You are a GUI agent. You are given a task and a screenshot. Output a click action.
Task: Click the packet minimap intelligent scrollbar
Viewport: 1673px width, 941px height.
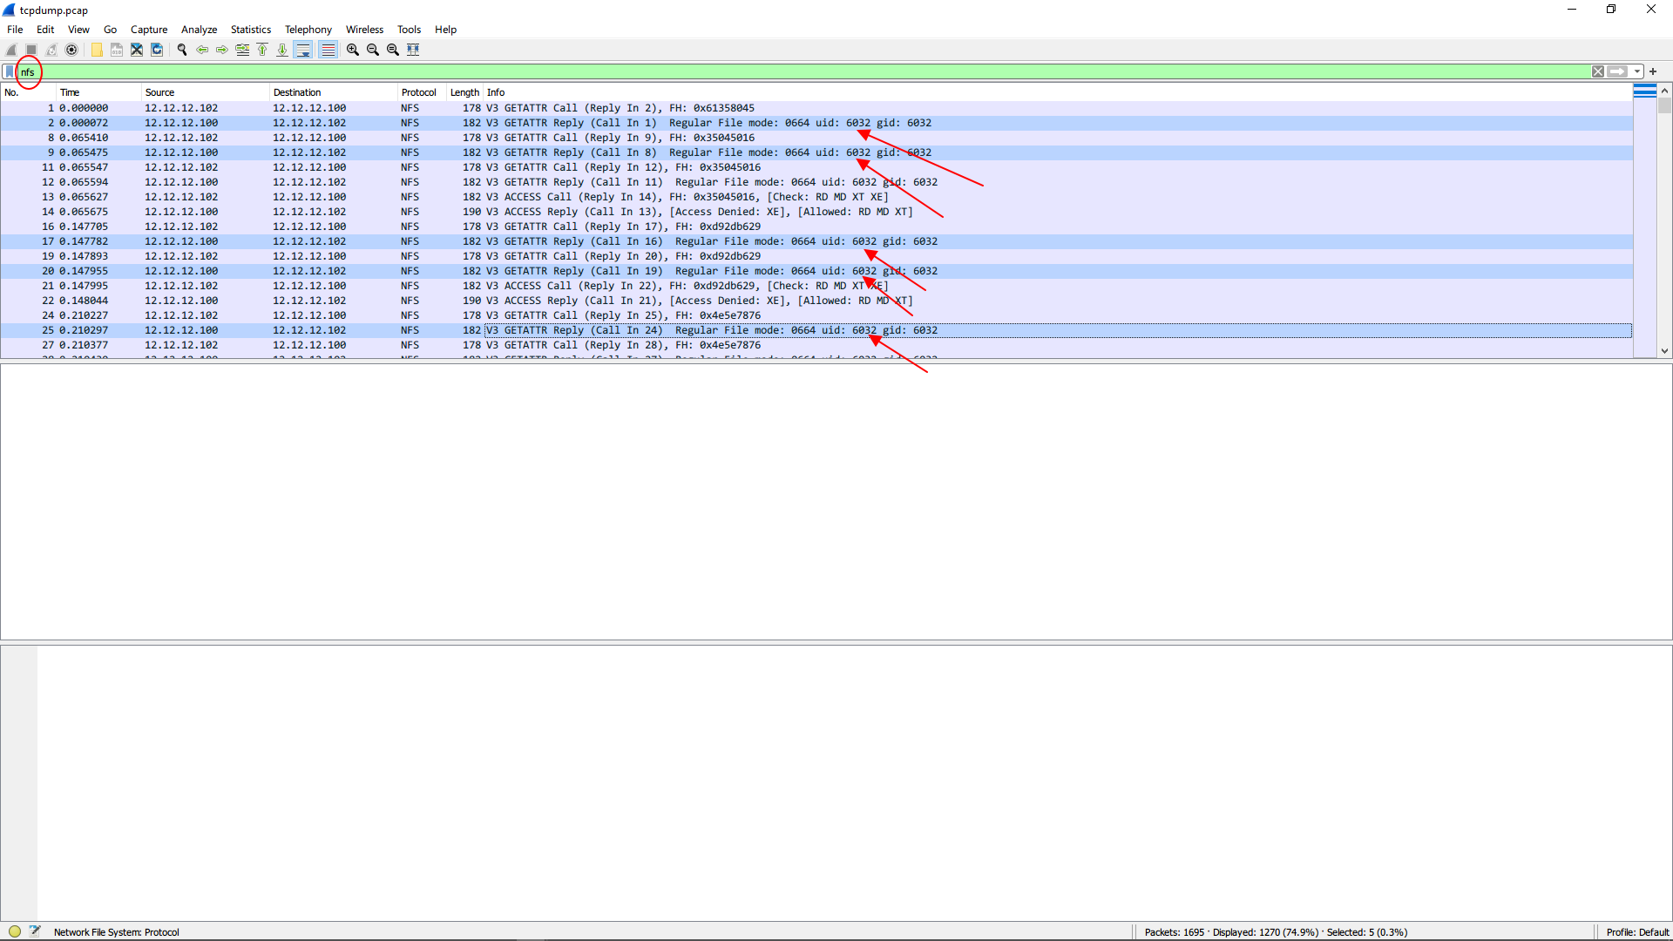click(x=1645, y=221)
